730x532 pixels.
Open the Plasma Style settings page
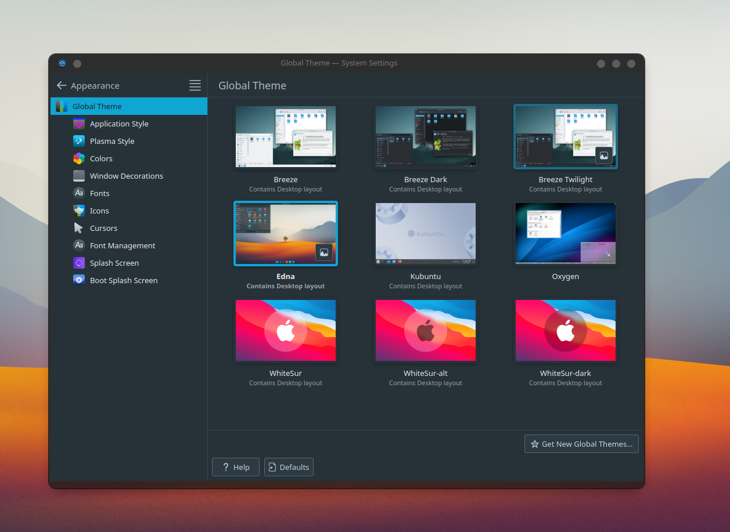(129, 141)
